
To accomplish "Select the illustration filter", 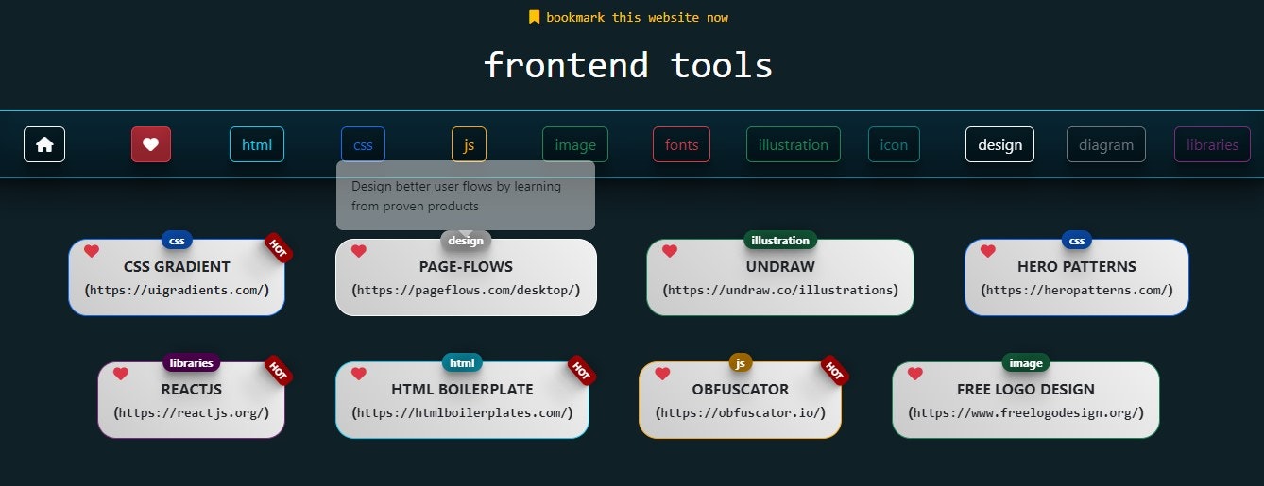I will (794, 144).
